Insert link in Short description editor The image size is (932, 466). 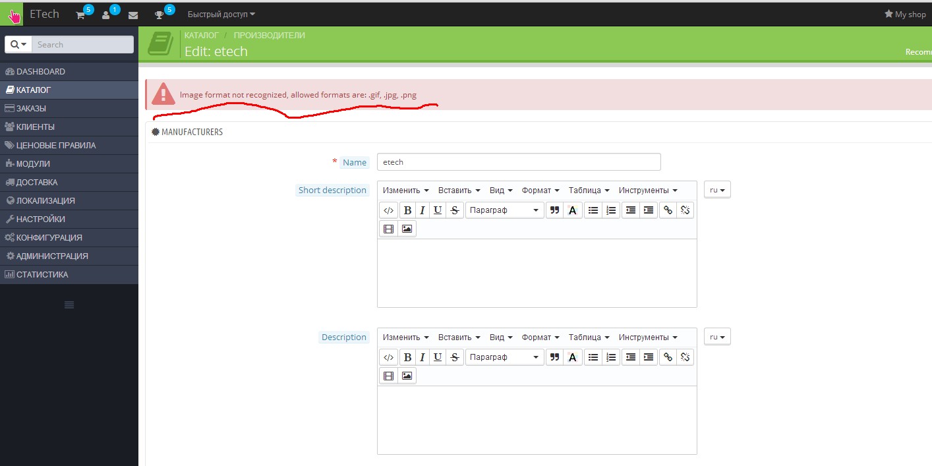(x=668, y=210)
